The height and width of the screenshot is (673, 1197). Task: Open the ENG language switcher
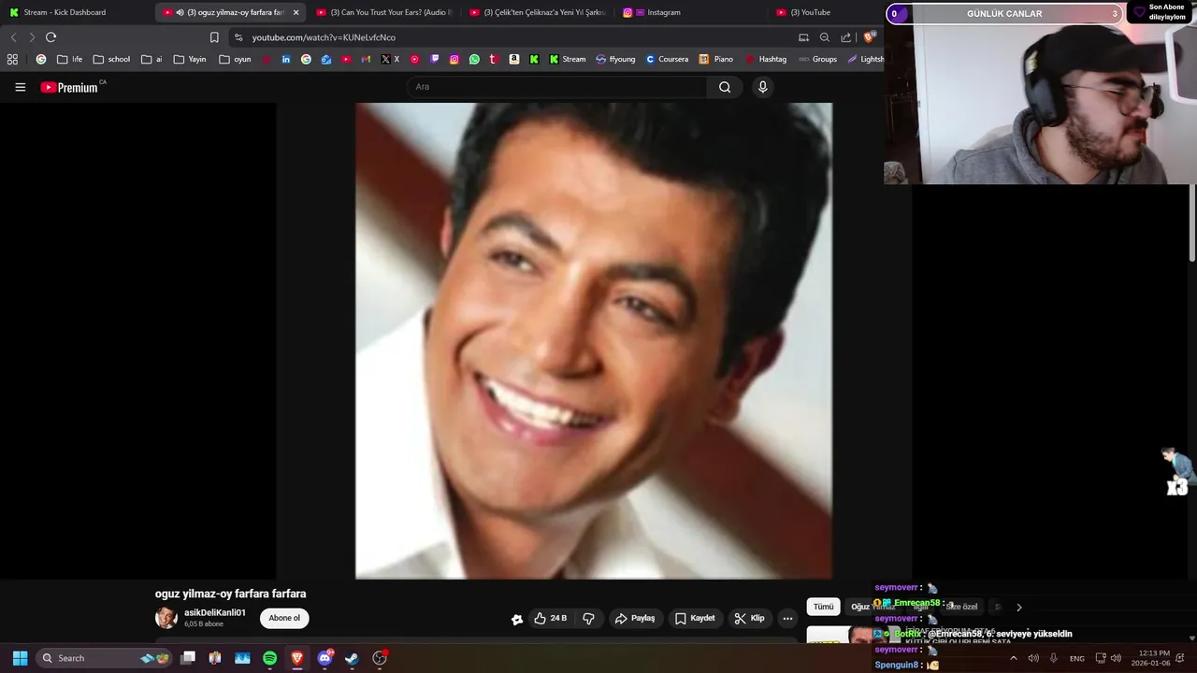tap(1077, 658)
